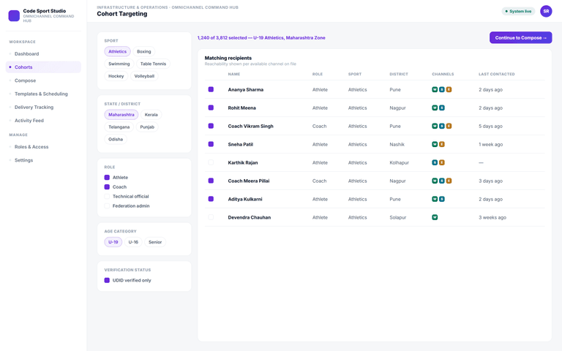This screenshot has width=562, height=351.
Task: Click WhatsApp badge for Coach Meera Pillai
Action: coord(435,181)
